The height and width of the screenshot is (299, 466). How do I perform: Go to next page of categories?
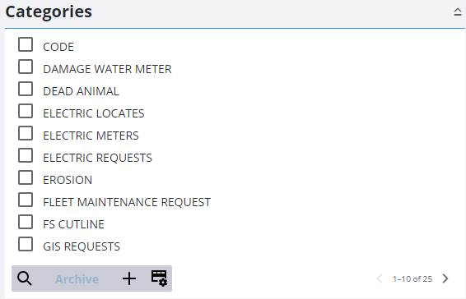[x=445, y=278]
